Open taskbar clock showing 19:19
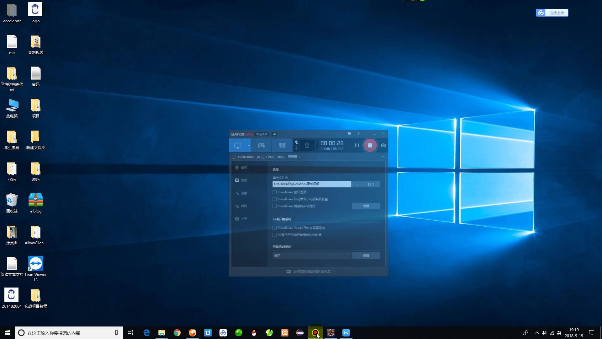This screenshot has width=602, height=339. click(x=574, y=333)
